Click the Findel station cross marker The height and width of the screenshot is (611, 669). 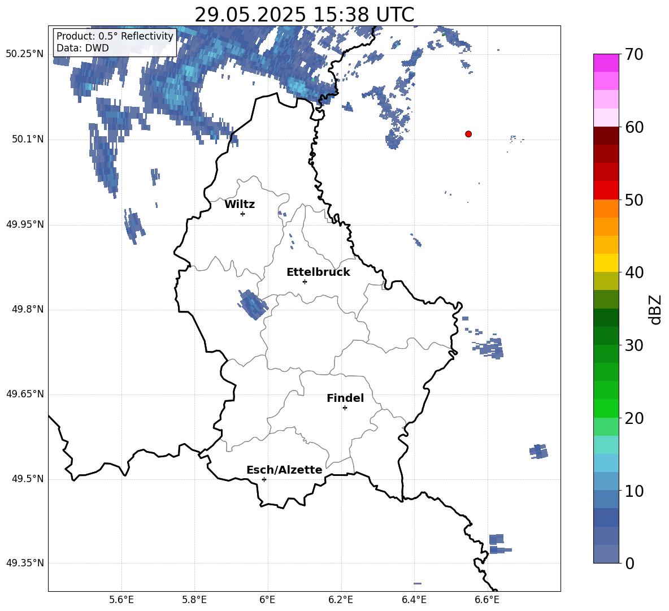(345, 408)
